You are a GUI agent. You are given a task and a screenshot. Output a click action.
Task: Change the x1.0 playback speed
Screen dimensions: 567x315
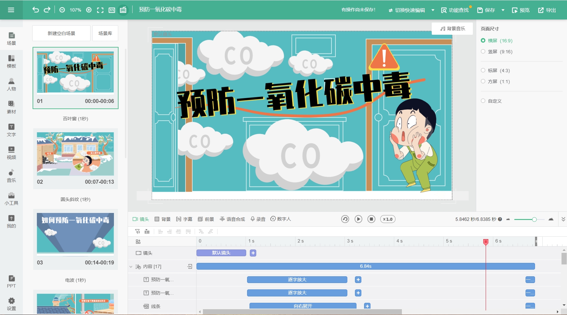(388, 219)
